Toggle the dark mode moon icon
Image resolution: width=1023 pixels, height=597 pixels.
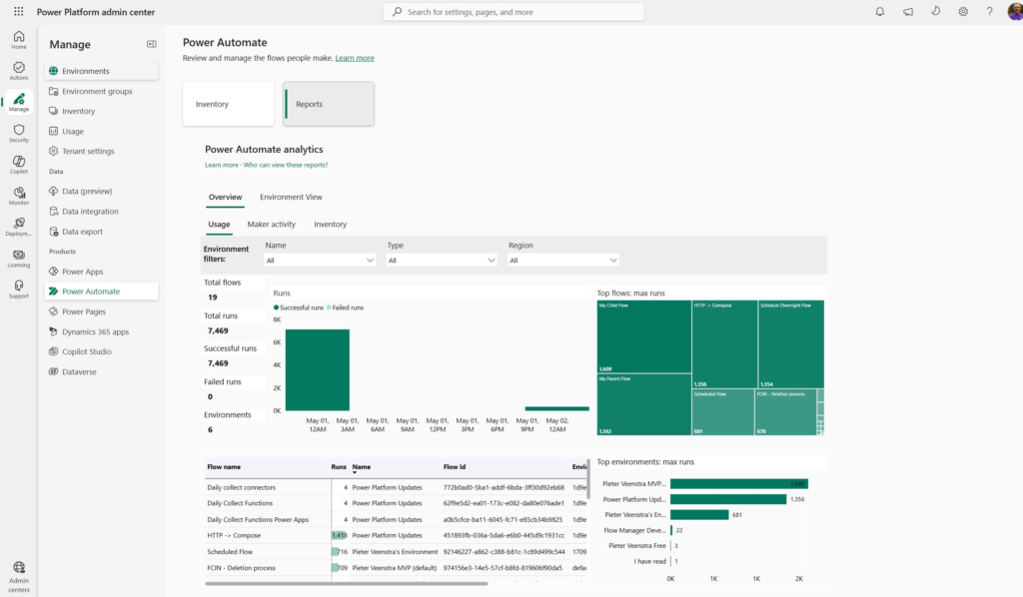click(x=935, y=12)
